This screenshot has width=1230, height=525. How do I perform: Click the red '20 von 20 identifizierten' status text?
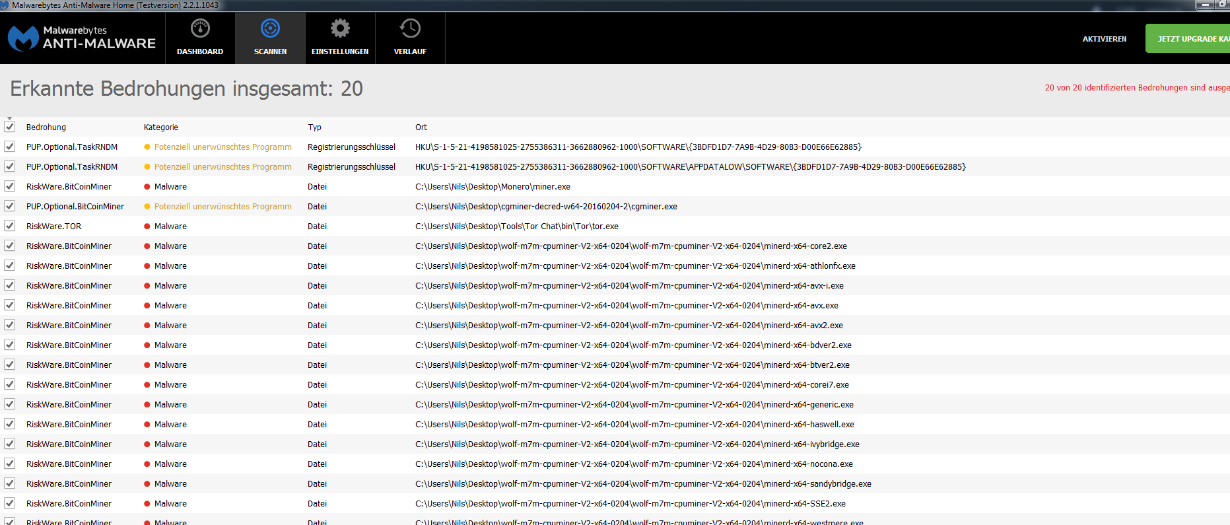point(1137,87)
